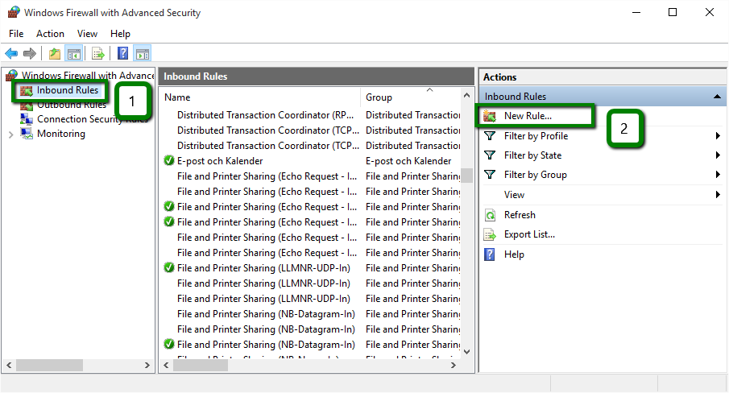This screenshot has width=729, height=393.
Task: Expand the Monitoring tree node
Action: click(x=10, y=134)
